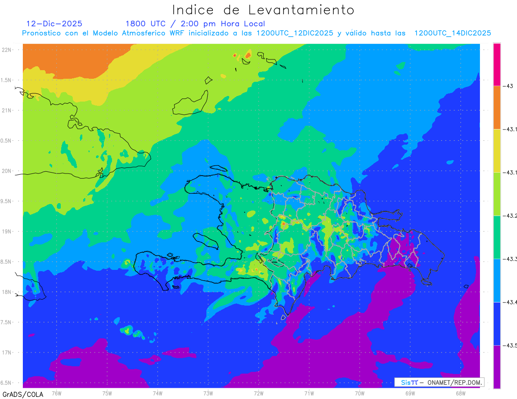Image resolution: width=517 pixels, height=399 pixels.
Task: Click the '73W' longitude label
Action: click(x=208, y=393)
